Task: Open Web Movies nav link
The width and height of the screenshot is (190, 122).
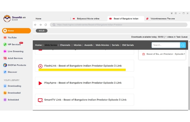Action: (102, 45)
